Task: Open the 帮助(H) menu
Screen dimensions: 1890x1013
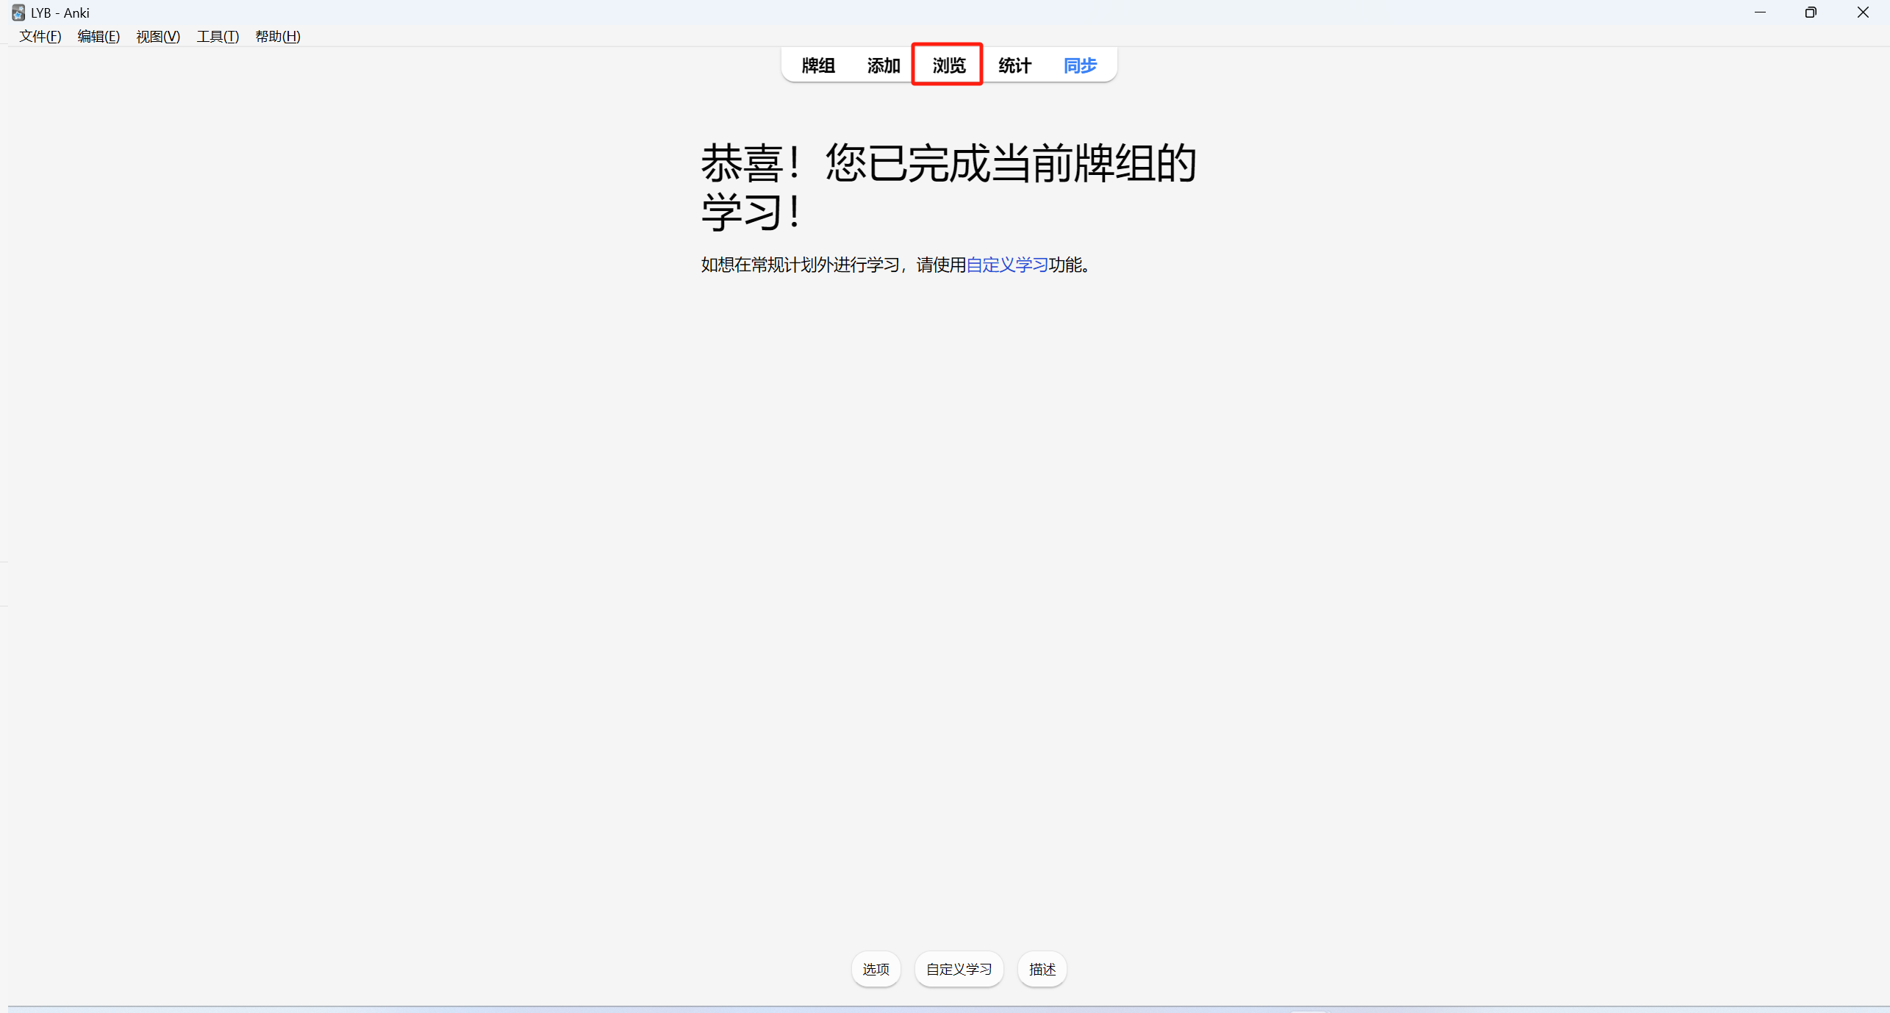Action: pyautogui.click(x=278, y=36)
